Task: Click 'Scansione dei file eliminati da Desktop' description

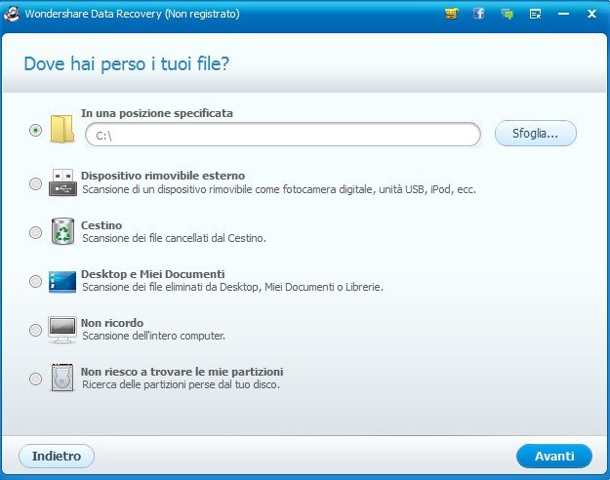Action: click(232, 287)
